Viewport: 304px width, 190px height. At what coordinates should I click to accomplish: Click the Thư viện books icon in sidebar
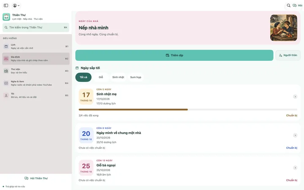click(6, 71)
